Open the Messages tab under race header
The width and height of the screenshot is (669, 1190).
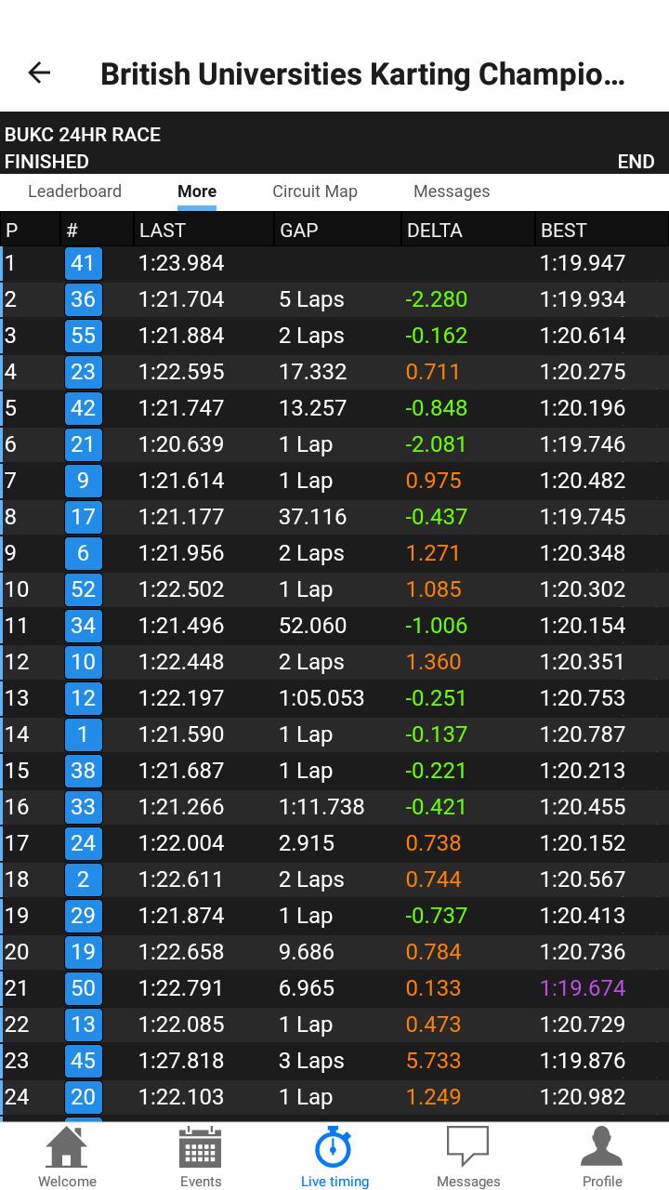point(452,192)
